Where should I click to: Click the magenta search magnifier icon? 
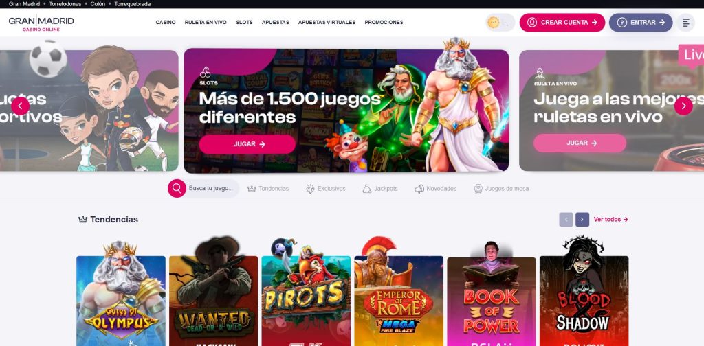point(177,189)
